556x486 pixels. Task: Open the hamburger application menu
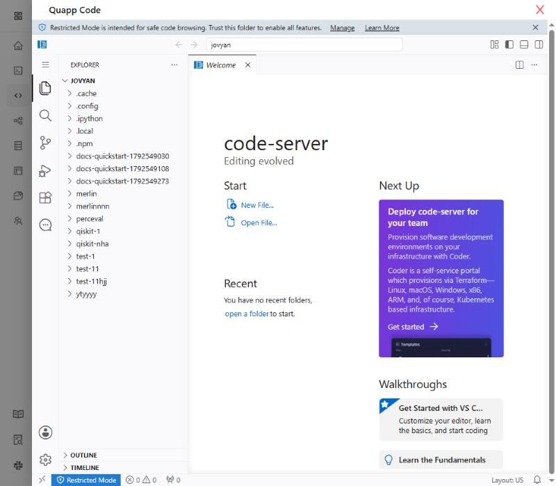coord(45,65)
